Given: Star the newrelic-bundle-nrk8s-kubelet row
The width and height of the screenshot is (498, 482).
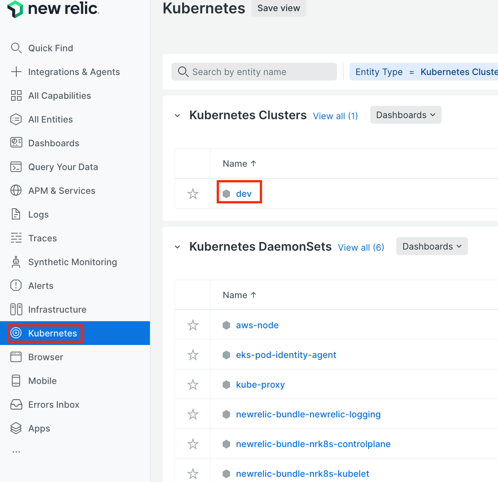Looking at the screenshot, I should [193, 474].
